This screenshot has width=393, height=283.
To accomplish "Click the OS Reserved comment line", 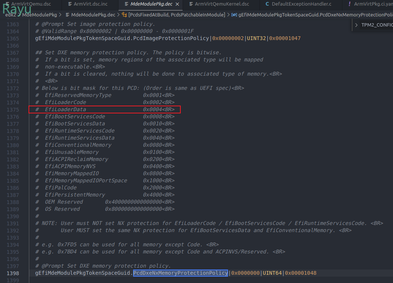I will (x=105, y=209).
